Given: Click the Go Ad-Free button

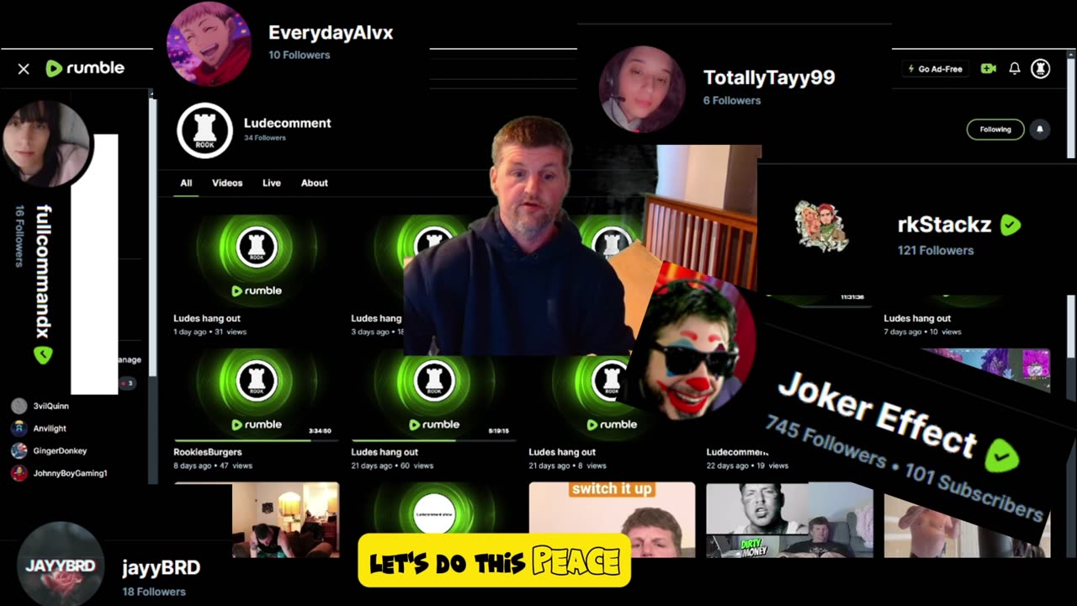Looking at the screenshot, I should pos(936,69).
